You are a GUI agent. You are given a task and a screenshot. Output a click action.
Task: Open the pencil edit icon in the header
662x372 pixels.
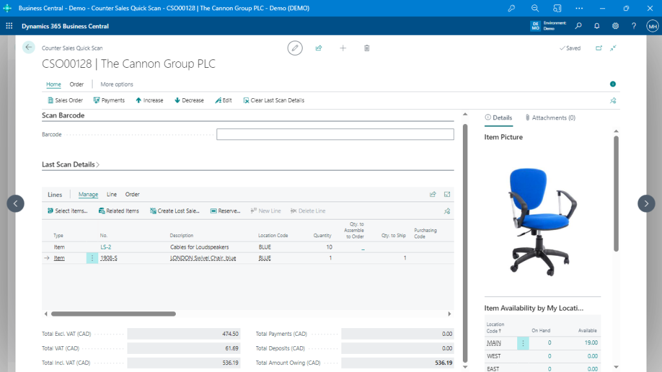(295, 48)
